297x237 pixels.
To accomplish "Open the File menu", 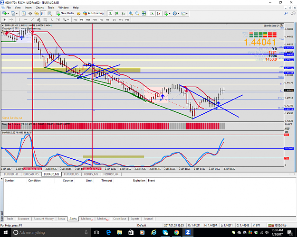I will click(x=9, y=8).
